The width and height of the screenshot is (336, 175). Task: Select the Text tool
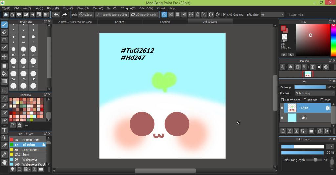pyautogui.click(x=4, y=130)
